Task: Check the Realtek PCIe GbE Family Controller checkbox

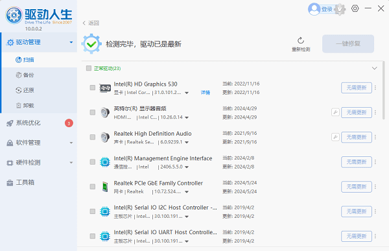Action: point(93,187)
